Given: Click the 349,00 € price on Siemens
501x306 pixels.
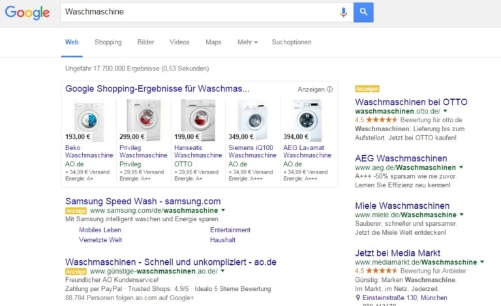Looking at the screenshot, I should (241, 137).
